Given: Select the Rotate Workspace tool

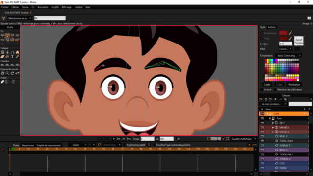Looking at the screenshot, I should (12, 73).
